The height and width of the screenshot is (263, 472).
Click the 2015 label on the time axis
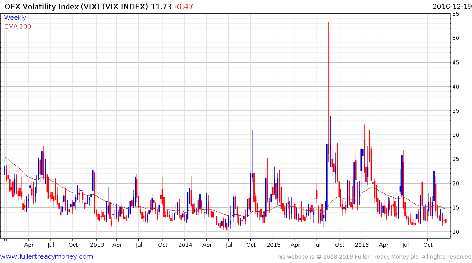tap(274, 245)
